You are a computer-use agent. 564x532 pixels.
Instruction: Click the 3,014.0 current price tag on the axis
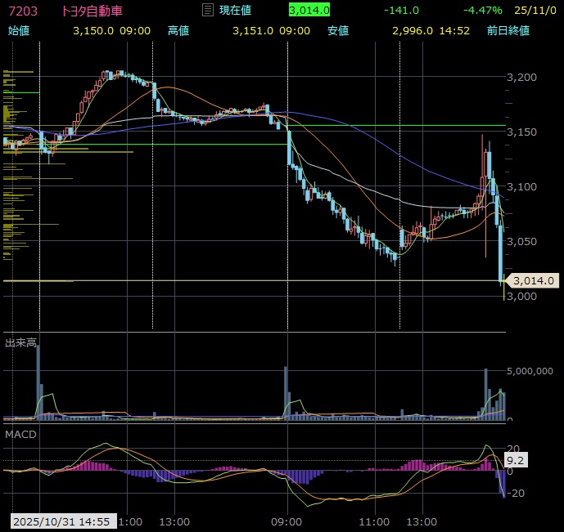click(534, 281)
